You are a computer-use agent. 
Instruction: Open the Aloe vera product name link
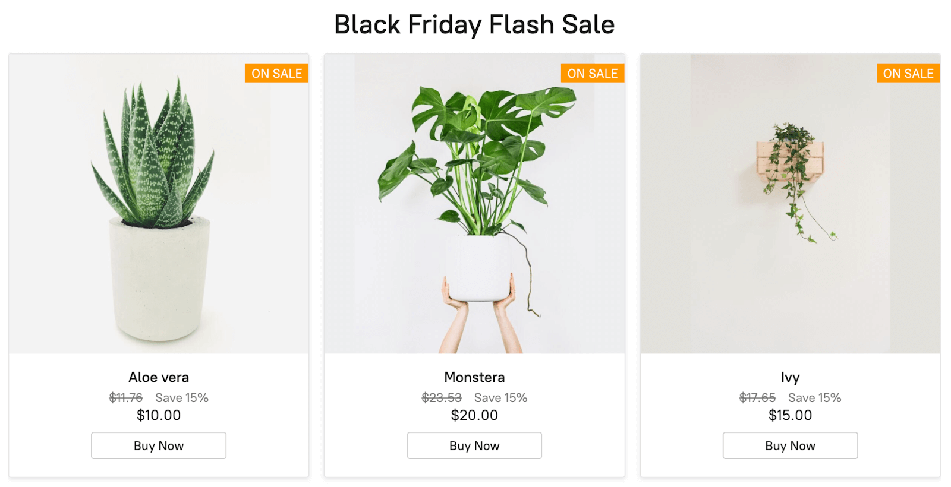coord(158,377)
